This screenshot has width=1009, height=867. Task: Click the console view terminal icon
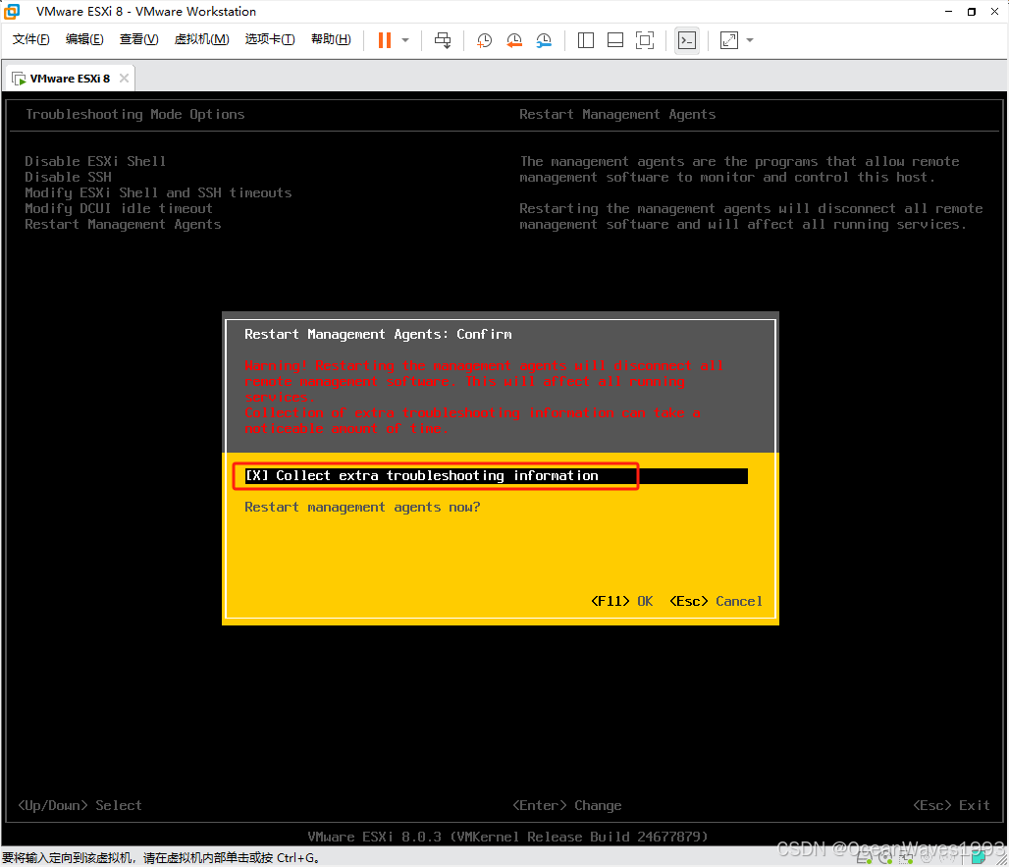pyautogui.click(x=687, y=40)
